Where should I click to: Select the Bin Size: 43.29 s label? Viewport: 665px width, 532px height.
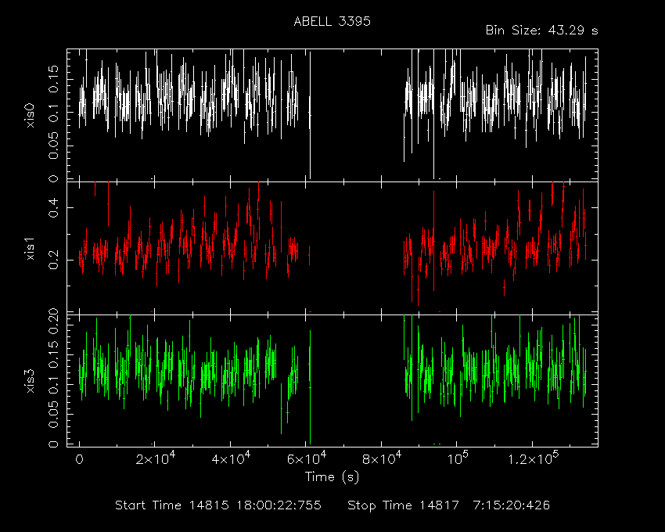(541, 31)
